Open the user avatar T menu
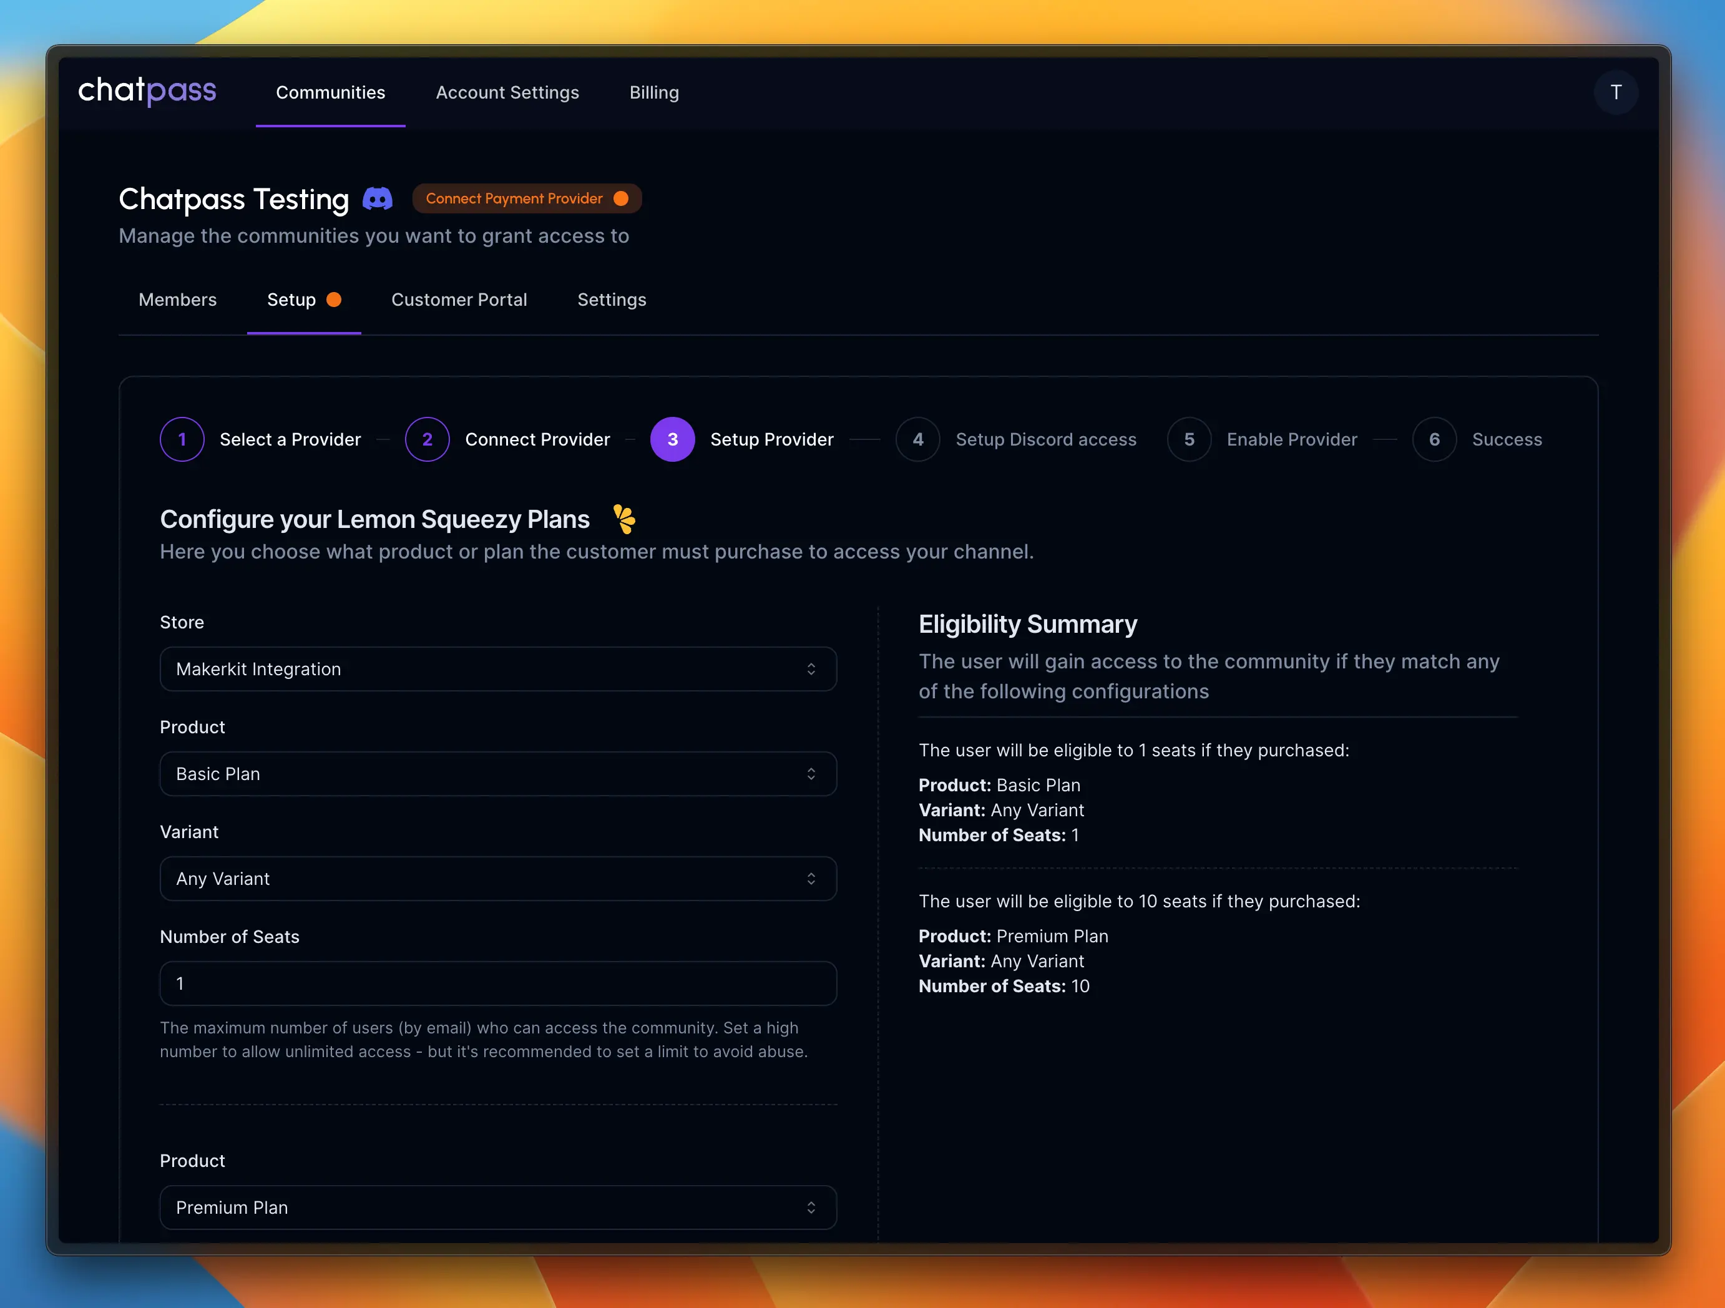 tap(1615, 92)
